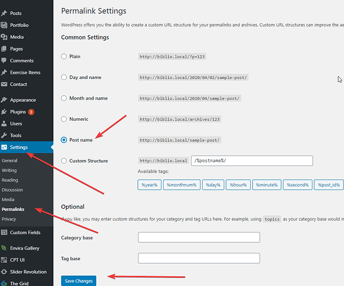Choose the Day and name radio button
Screen dimensions: 344x286
click(64, 77)
